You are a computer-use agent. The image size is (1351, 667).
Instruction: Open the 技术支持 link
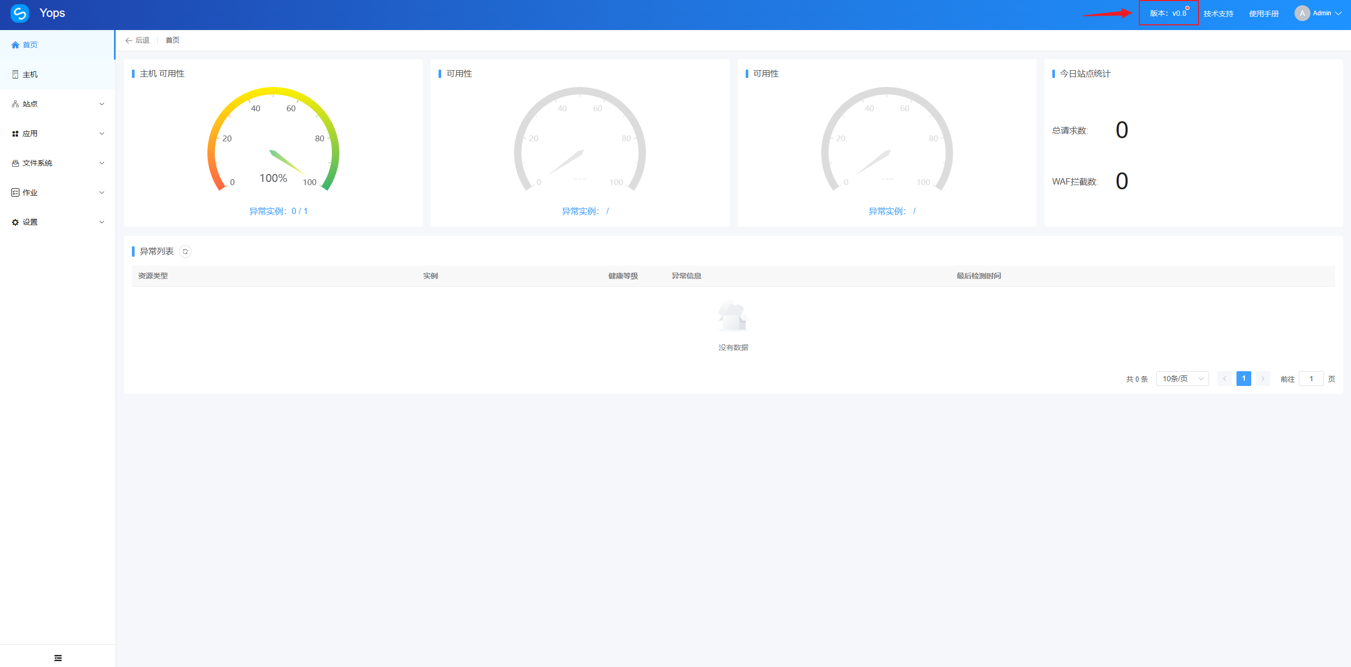(x=1218, y=14)
